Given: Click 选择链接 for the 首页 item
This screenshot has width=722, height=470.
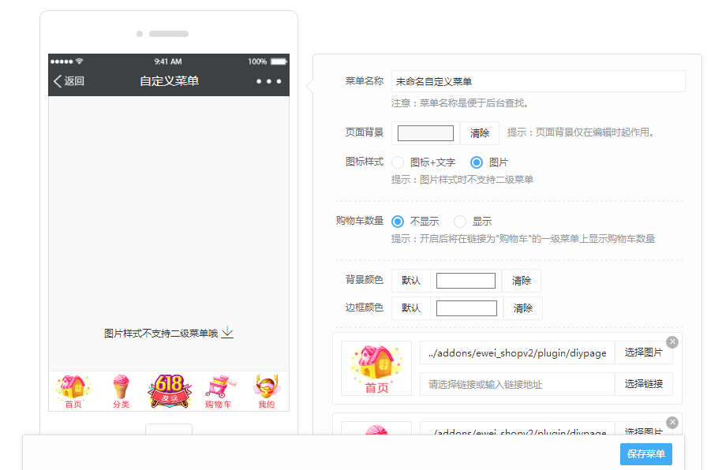Looking at the screenshot, I should [643, 384].
